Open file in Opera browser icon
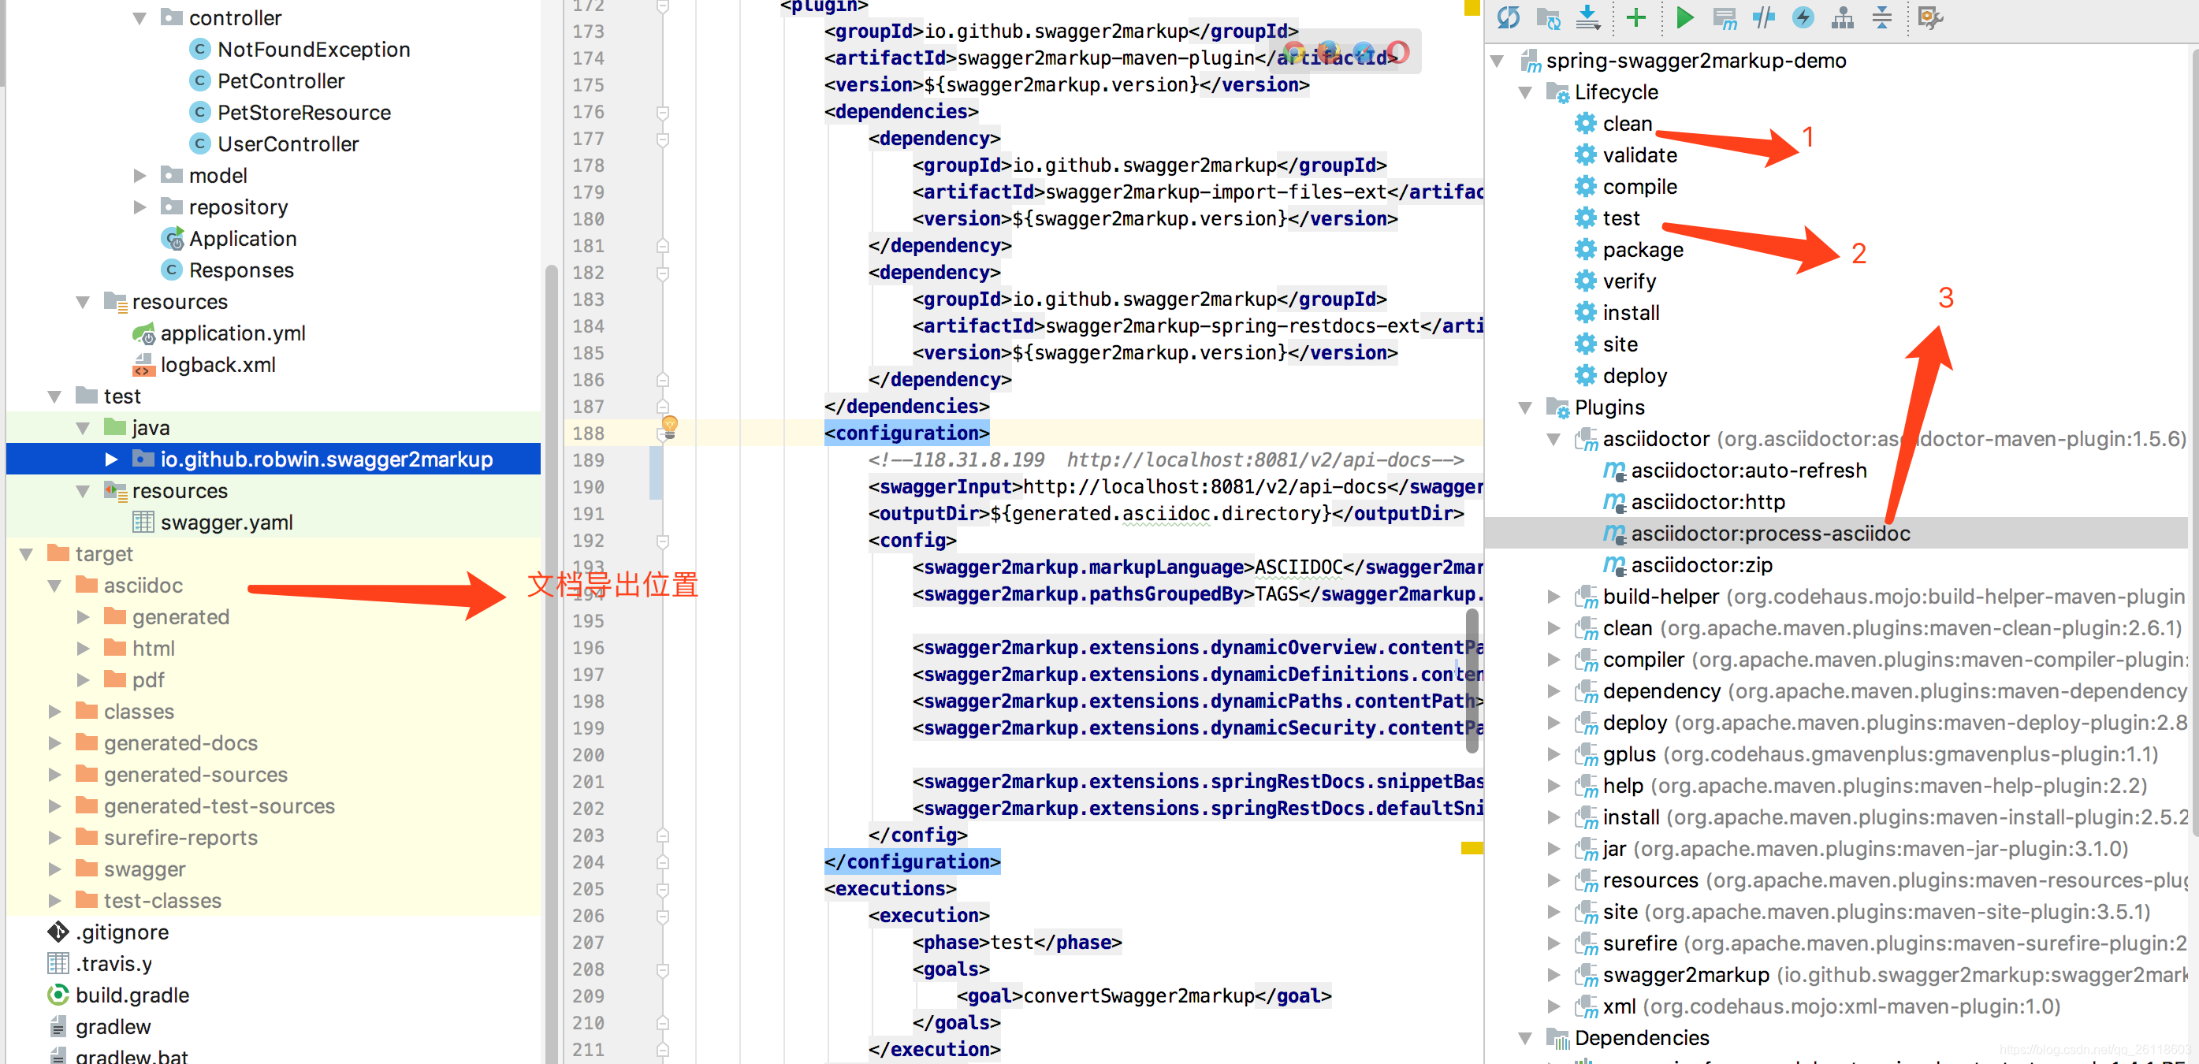The width and height of the screenshot is (2199, 1064). (x=1398, y=53)
